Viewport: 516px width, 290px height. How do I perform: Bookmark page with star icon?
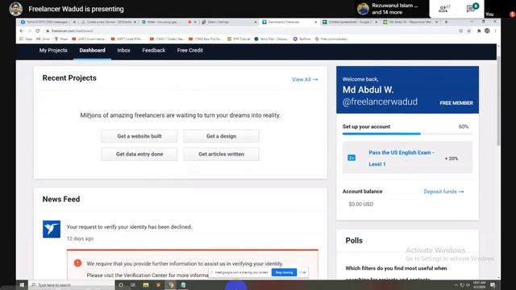(x=469, y=31)
